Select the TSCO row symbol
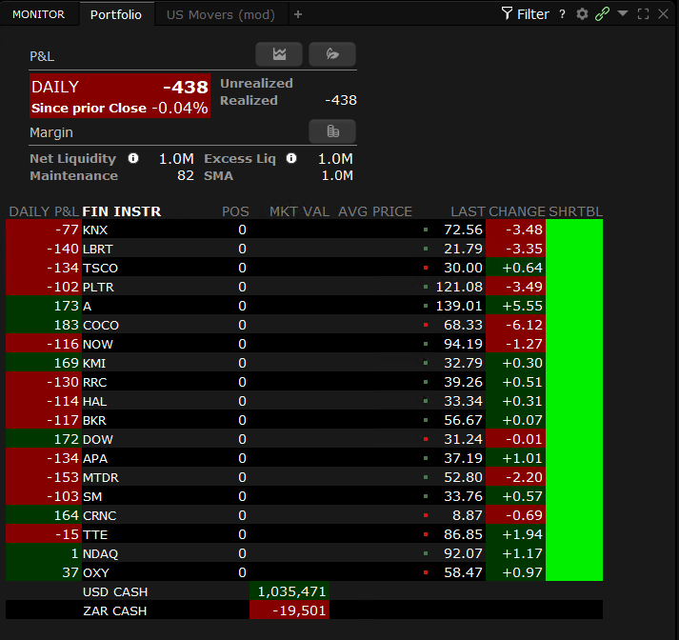 100,268
